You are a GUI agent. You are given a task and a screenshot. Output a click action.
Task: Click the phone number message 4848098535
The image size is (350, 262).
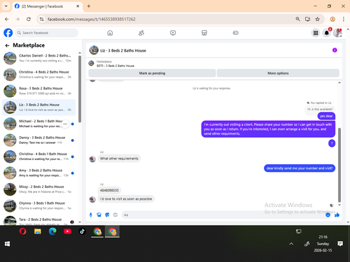(x=109, y=190)
